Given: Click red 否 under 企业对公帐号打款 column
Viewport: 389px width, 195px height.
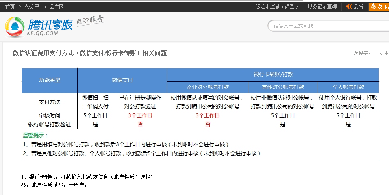Looking at the screenshot, I should (208, 125).
